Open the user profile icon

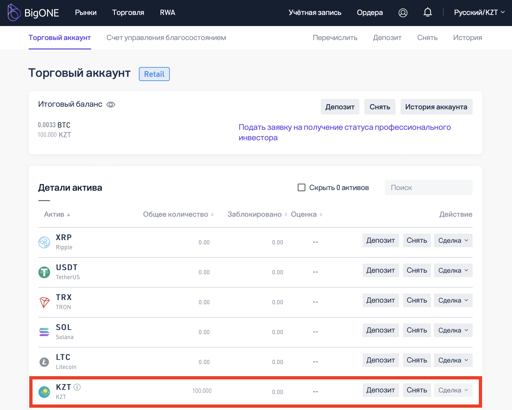coord(403,13)
